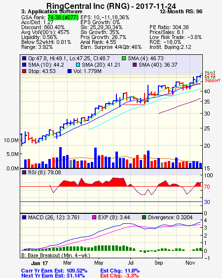
Task: Click the 'Sls Growth: 35%' value
Action: [x=100, y=32]
